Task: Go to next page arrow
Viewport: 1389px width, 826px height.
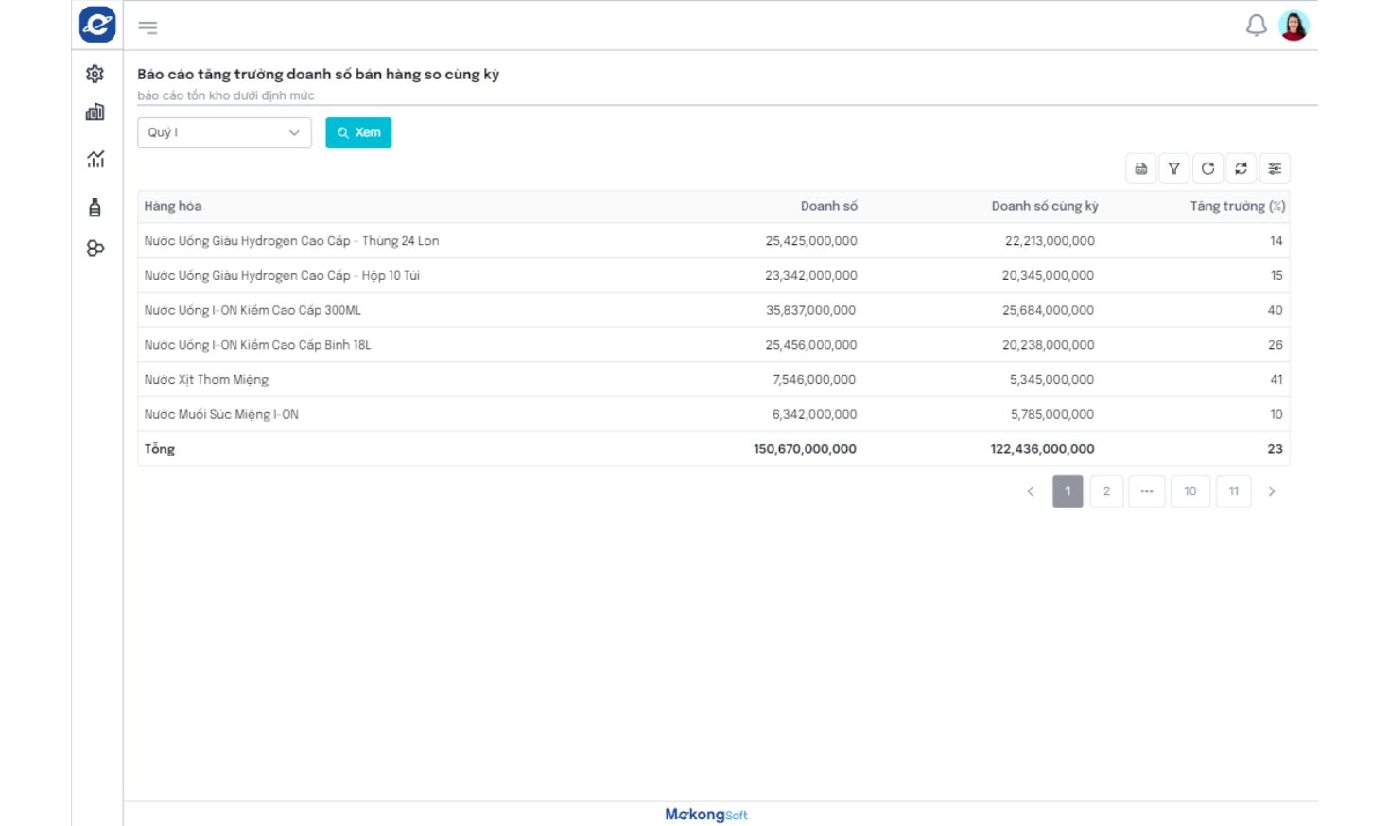Action: 1272,491
